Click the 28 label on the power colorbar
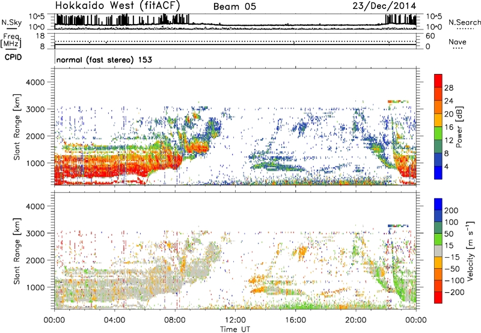The height and width of the screenshot is (333, 481). click(449, 88)
